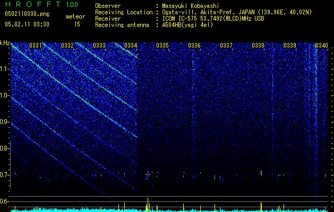Image resolution: width=334 pixels, height=212 pixels.
Task: Click the 0.7 kHz axis label
Action: pos(5,175)
